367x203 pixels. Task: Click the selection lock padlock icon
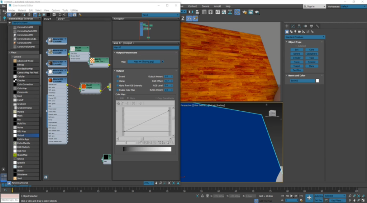pyautogui.click(x=203, y=196)
